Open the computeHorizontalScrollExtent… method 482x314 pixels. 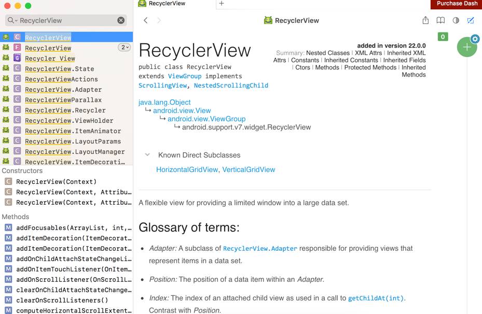pyautogui.click(x=66, y=310)
